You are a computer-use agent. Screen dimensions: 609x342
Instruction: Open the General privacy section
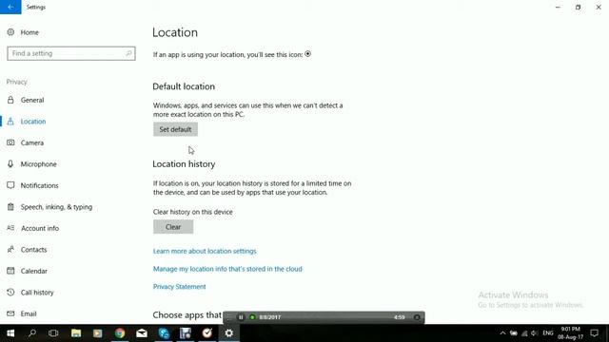32,100
